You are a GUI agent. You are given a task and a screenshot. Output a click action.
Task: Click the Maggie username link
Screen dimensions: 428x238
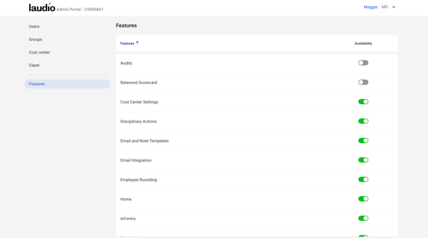pyautogui.click(x=370, y=7)
